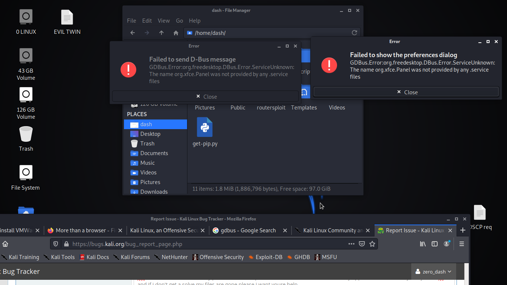The image size is (507, 285).
Task: Click the Home button in File Manager toolbar
Action: [x=176, y=33]
